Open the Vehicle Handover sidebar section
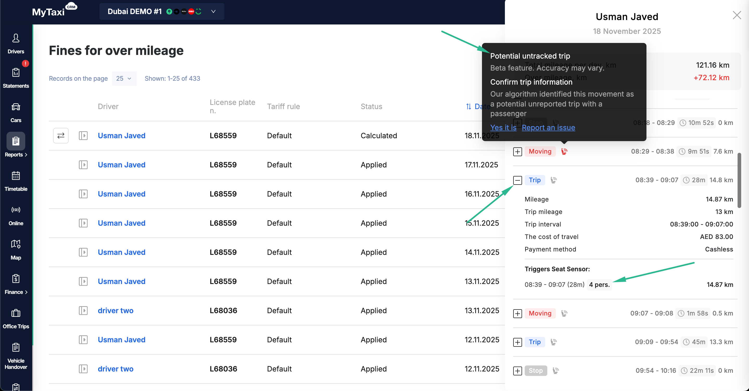This screenshot has height=391, width=749. click(x=16, y=356)
